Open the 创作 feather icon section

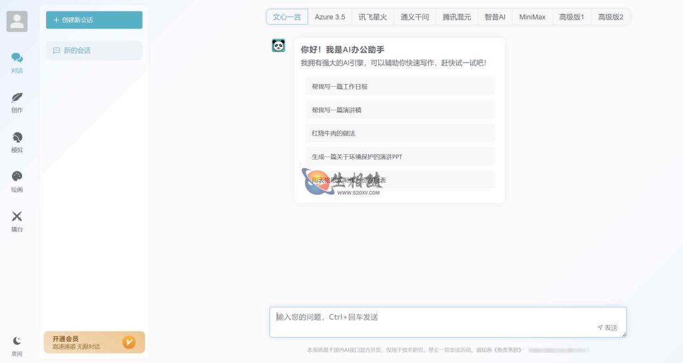click(17, 102)
